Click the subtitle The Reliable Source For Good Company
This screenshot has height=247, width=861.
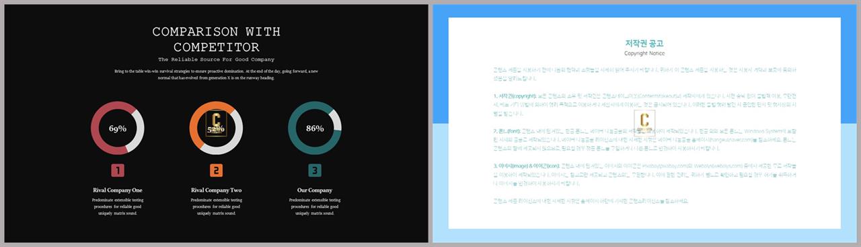pos(216,60)
